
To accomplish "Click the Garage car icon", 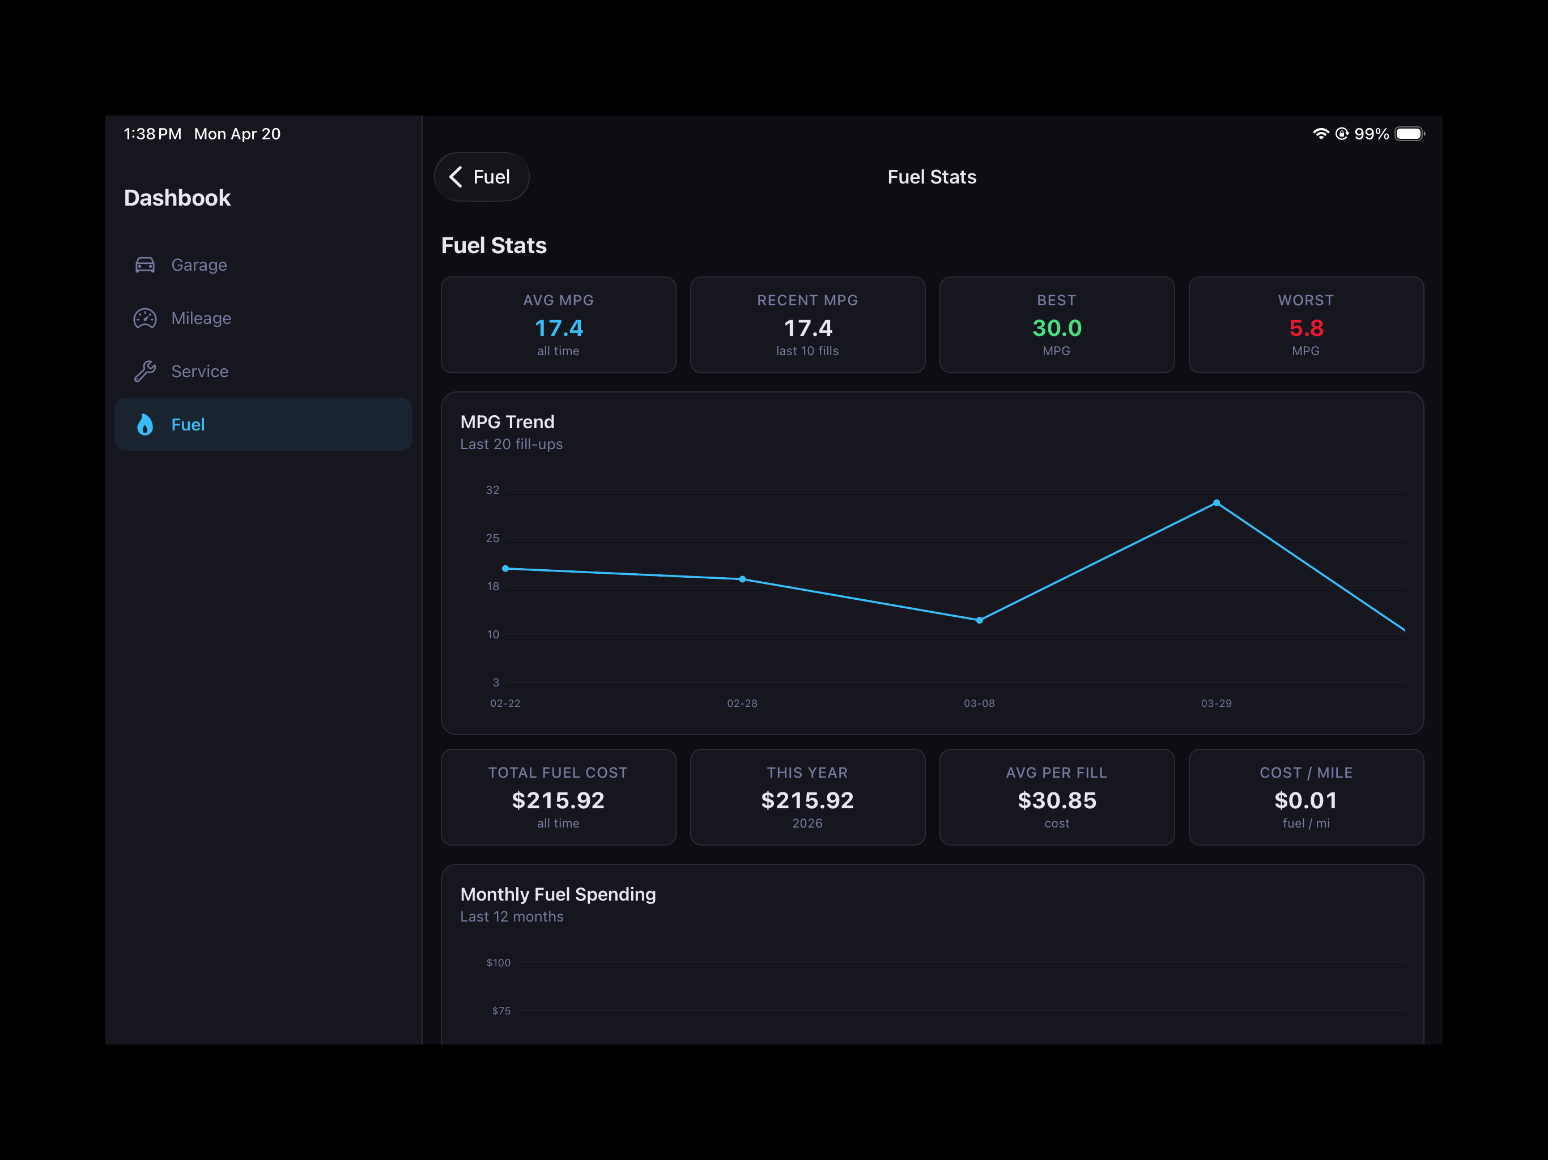I will tap(145, 265).
